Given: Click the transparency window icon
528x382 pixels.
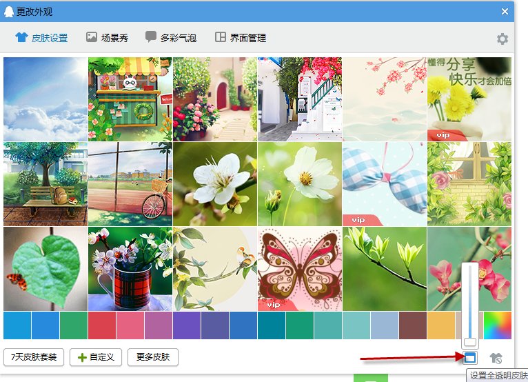Looking at the screenshot, I should coord(470,357).
